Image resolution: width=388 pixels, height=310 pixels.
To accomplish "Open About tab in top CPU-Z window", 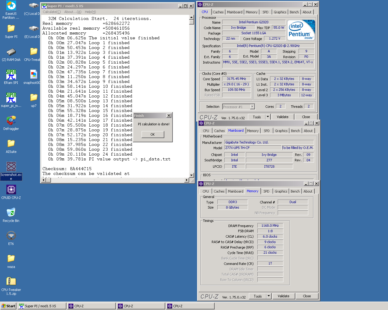I will tap(307, 12).
